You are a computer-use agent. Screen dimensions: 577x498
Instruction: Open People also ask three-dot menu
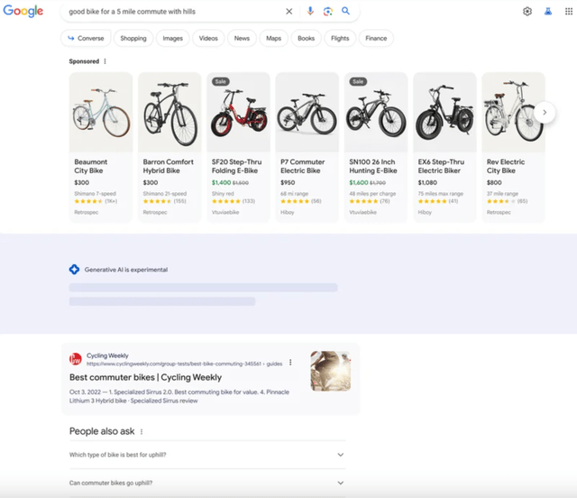(x=142, y=432)
